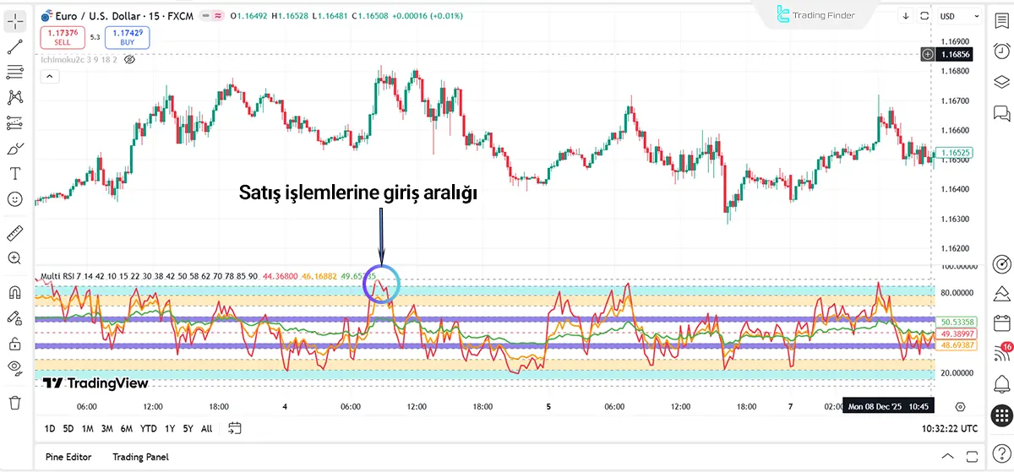Select the ruler measure tool

pos(14,232)
